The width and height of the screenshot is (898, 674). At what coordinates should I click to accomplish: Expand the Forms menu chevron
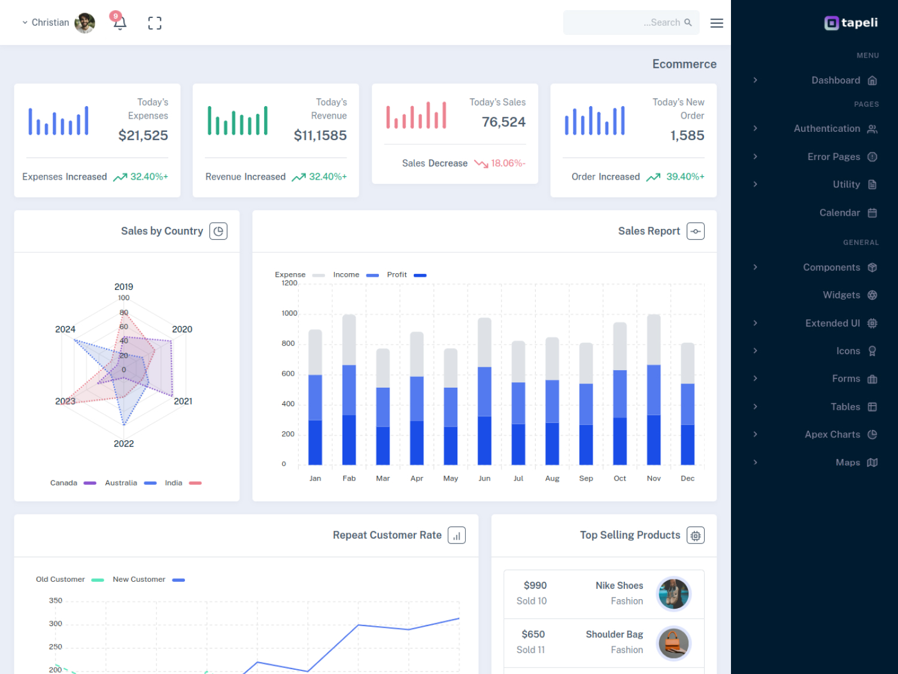(x=756, y=379)
